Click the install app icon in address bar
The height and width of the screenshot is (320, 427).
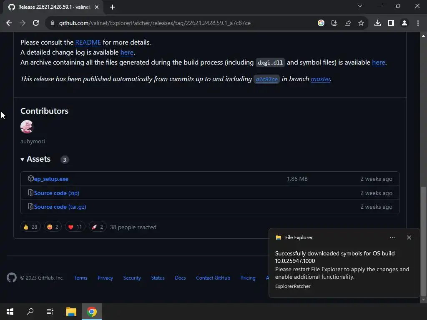(334, 23)
